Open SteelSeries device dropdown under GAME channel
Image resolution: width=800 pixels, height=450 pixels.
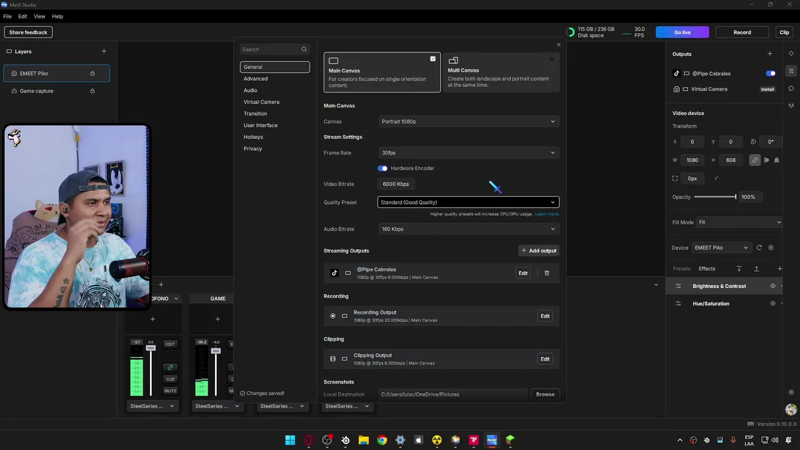click(217, 406)
